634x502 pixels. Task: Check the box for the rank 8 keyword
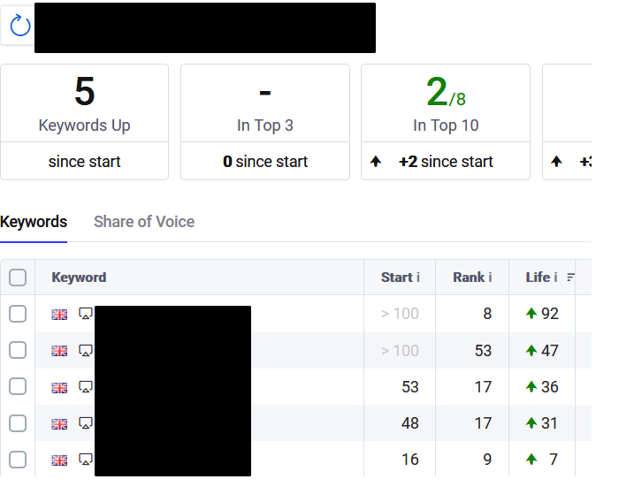[18, 314]
